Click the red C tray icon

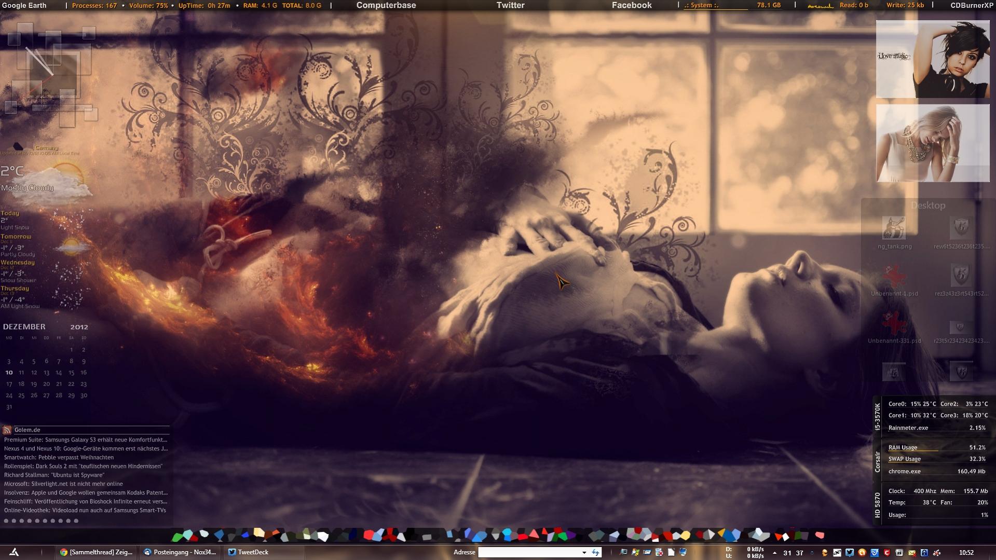tap(887, 553)
